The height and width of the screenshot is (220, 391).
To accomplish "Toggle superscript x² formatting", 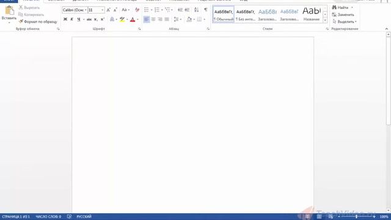I will [103, 19].
